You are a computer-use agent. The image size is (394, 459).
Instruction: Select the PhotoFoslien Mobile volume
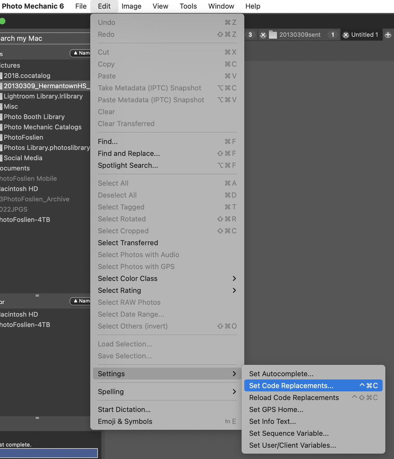point(45,178)
